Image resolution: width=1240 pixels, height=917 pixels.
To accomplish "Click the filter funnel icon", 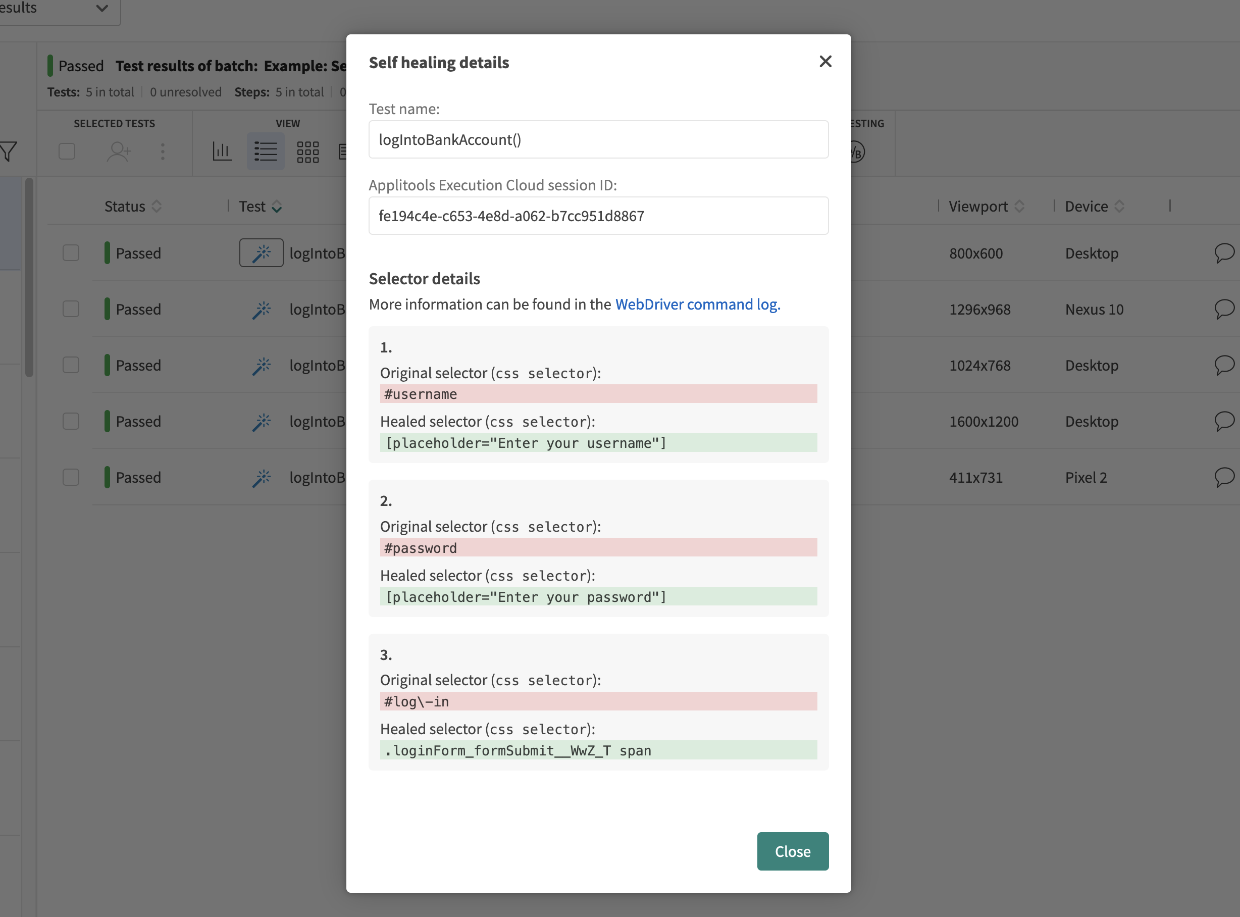I will (9, 151).
